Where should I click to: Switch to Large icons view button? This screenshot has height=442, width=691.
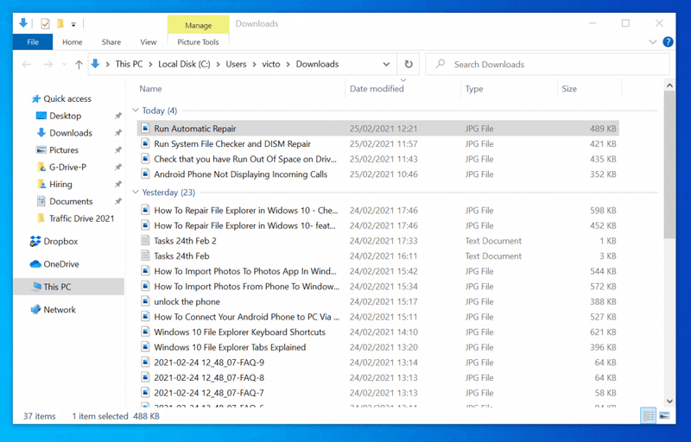(x=664, y=415)
